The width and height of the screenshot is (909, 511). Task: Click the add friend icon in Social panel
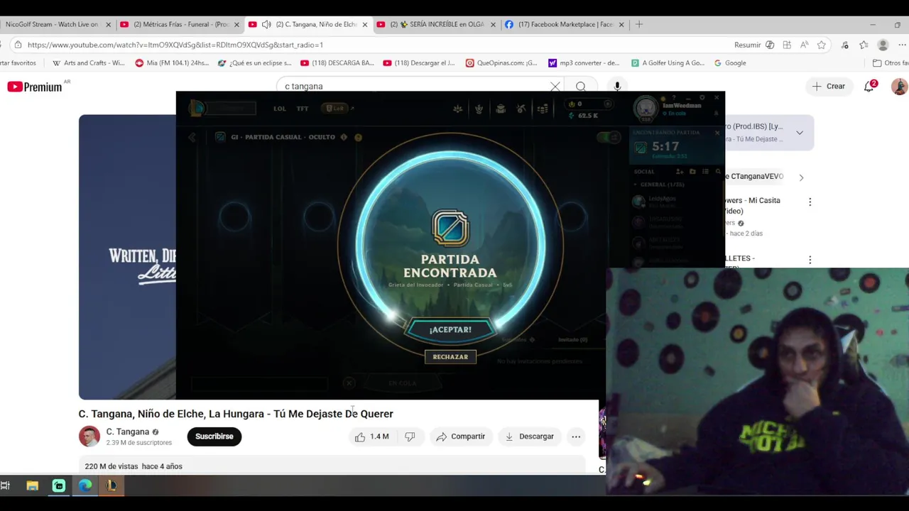click(680, 171)
